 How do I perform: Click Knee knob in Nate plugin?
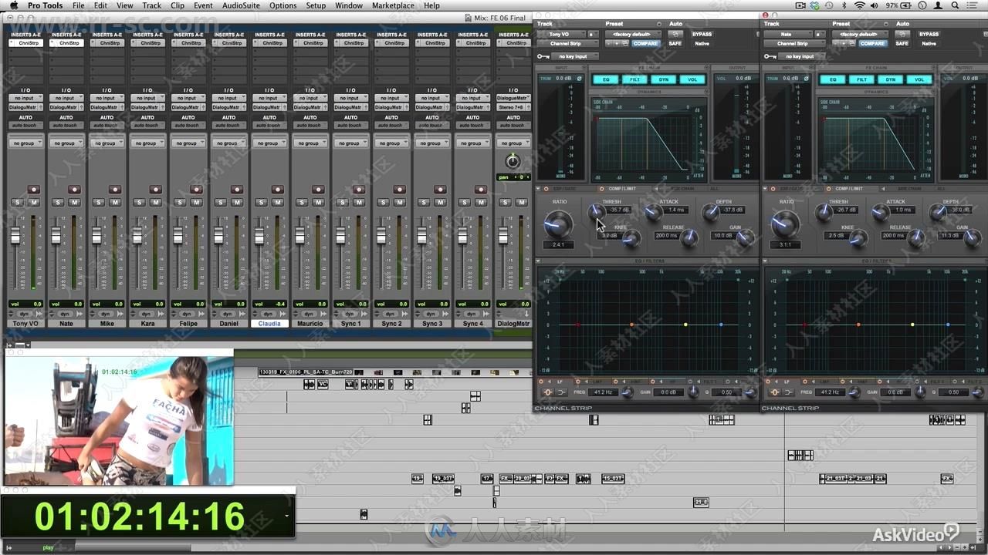tap(858, 238)
